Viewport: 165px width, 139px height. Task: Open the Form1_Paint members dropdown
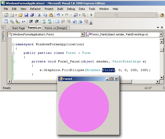click(161, 34)
